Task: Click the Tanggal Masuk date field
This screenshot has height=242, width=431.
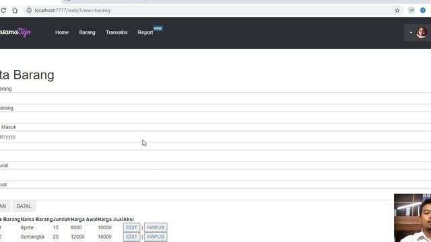Action: point(215,136)
